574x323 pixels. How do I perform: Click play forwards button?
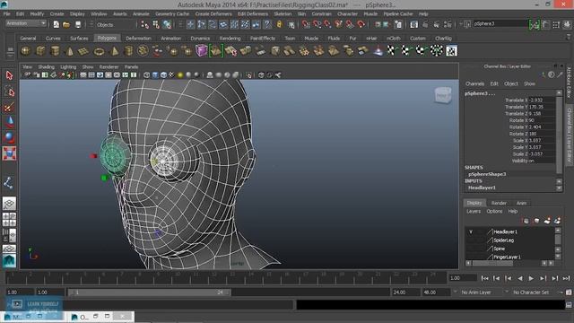pyautogui.click(x=531, y=278)
